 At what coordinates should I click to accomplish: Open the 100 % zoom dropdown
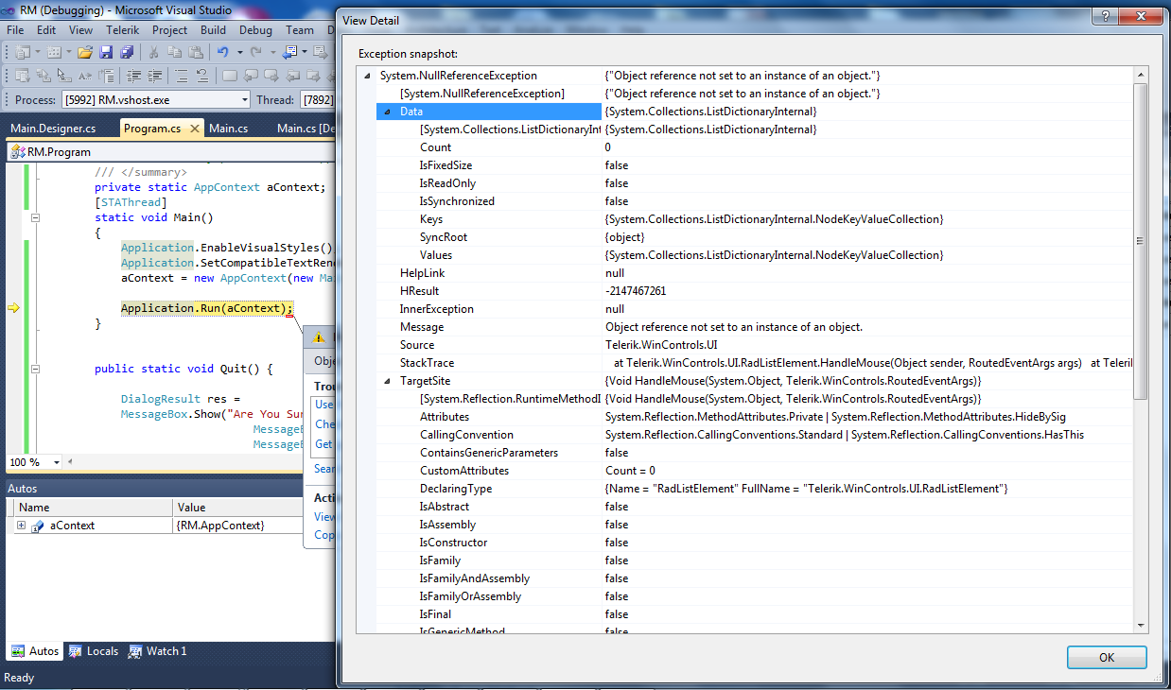[57, 462]
